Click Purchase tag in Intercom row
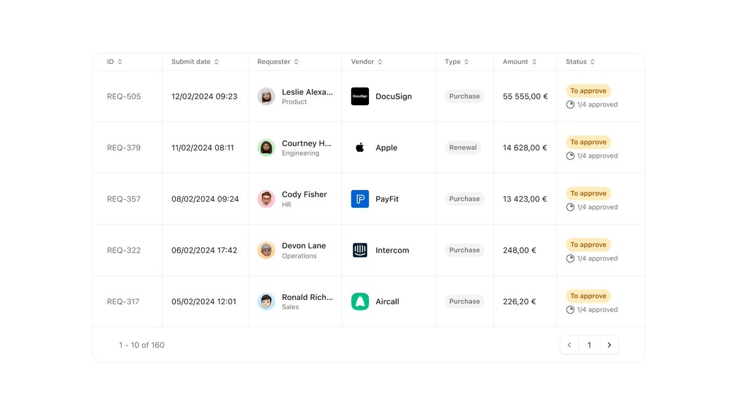This screenshot has width=738, height=415. pyautogui.click(x=464, y=250)
